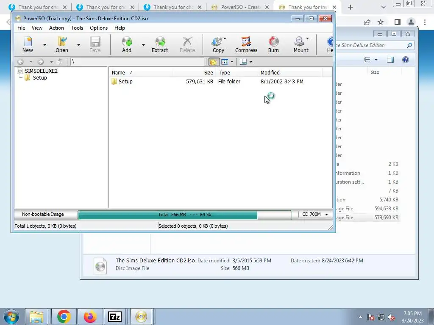Click the Add files toolbar icon
434x325 pixels.
(127, 44)
